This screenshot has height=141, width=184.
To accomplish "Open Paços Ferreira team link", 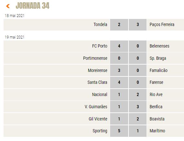I will [162, 24].
